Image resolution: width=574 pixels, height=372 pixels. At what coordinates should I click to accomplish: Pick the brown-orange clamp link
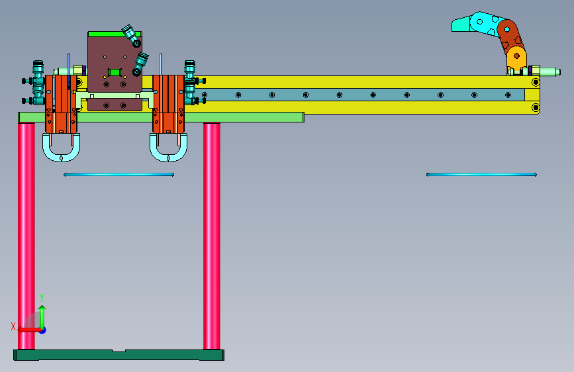(510, 36)
